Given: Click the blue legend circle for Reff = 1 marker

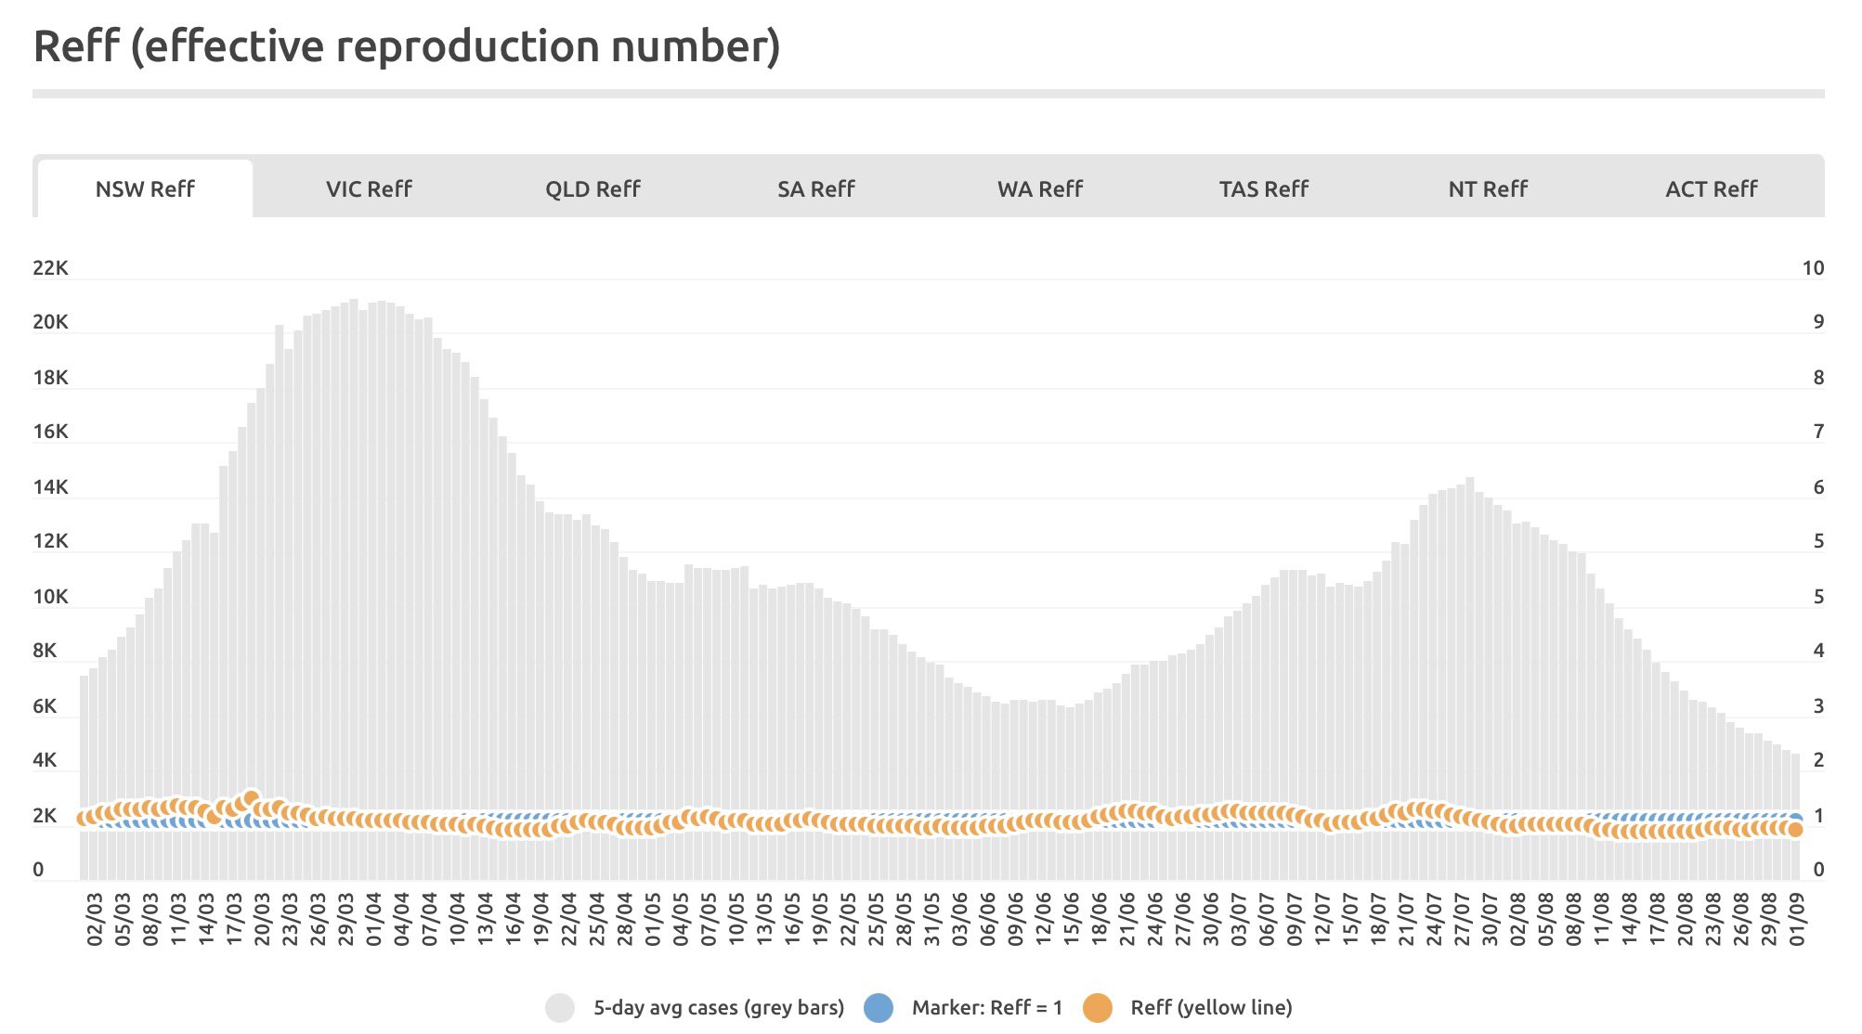Looking at the screenshot, I should pyautogui.click(x=879, y=1008).
